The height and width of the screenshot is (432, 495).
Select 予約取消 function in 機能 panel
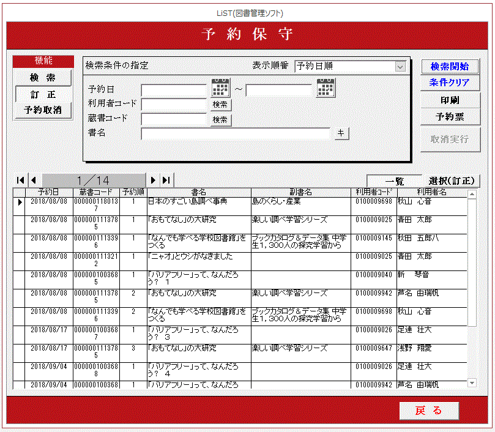(43, 110)
